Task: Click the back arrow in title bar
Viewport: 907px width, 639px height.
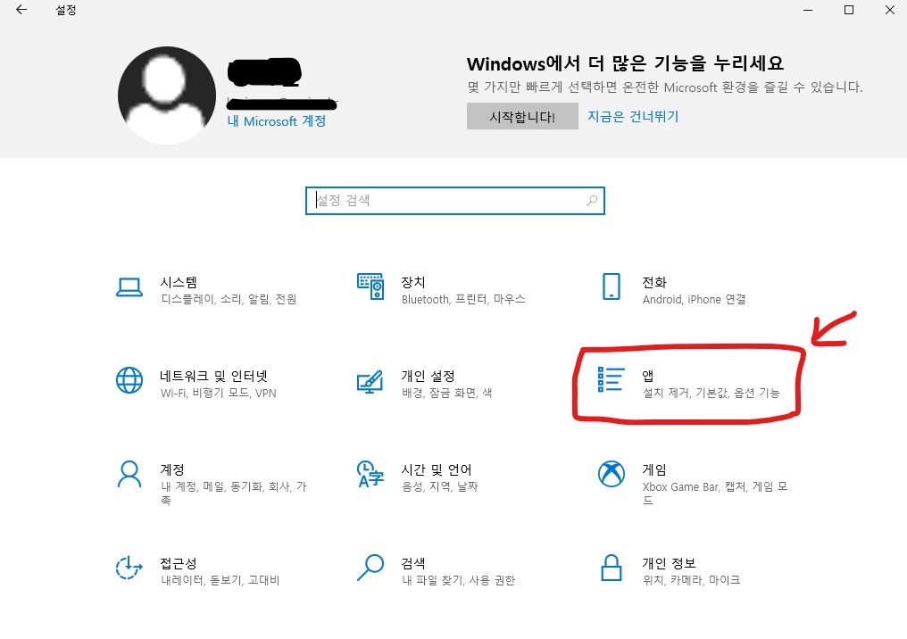Action: [x=21, y=10]
